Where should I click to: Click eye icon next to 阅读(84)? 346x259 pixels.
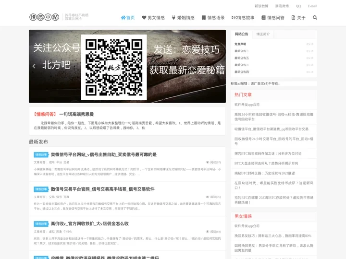point(207,232)
